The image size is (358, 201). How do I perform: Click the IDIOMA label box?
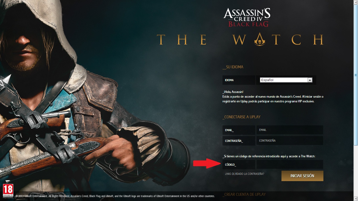click(239, 80)
